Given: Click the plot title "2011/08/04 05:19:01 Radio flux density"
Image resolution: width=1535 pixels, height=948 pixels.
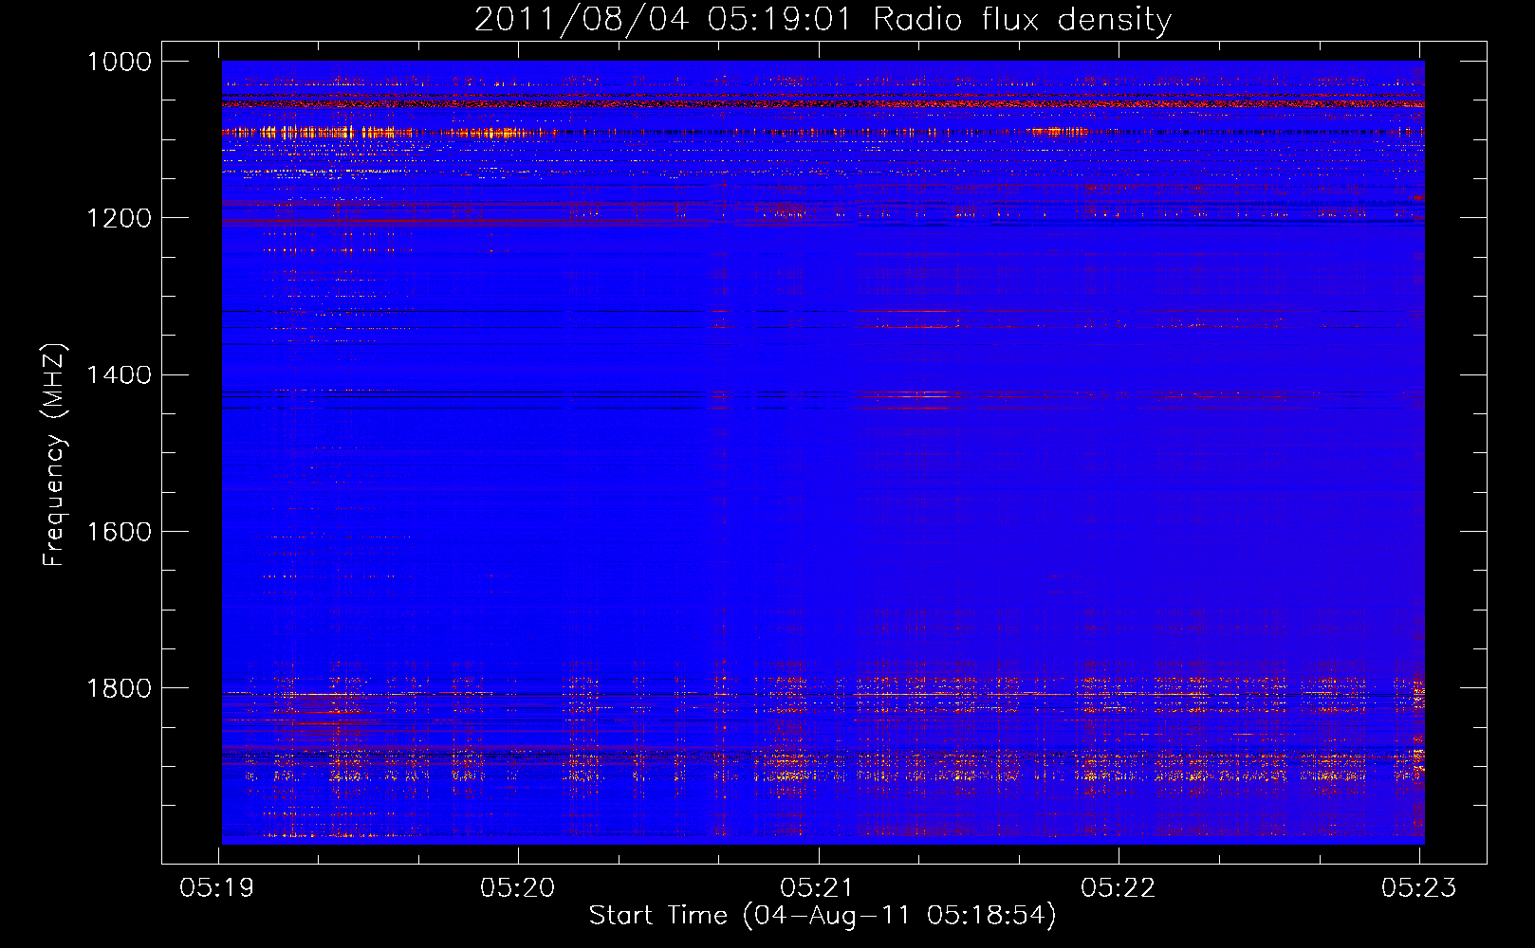Looking at the screenshot, I should (823, 20).
